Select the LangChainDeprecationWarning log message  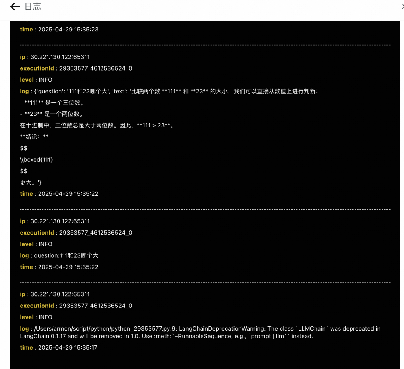200,332
